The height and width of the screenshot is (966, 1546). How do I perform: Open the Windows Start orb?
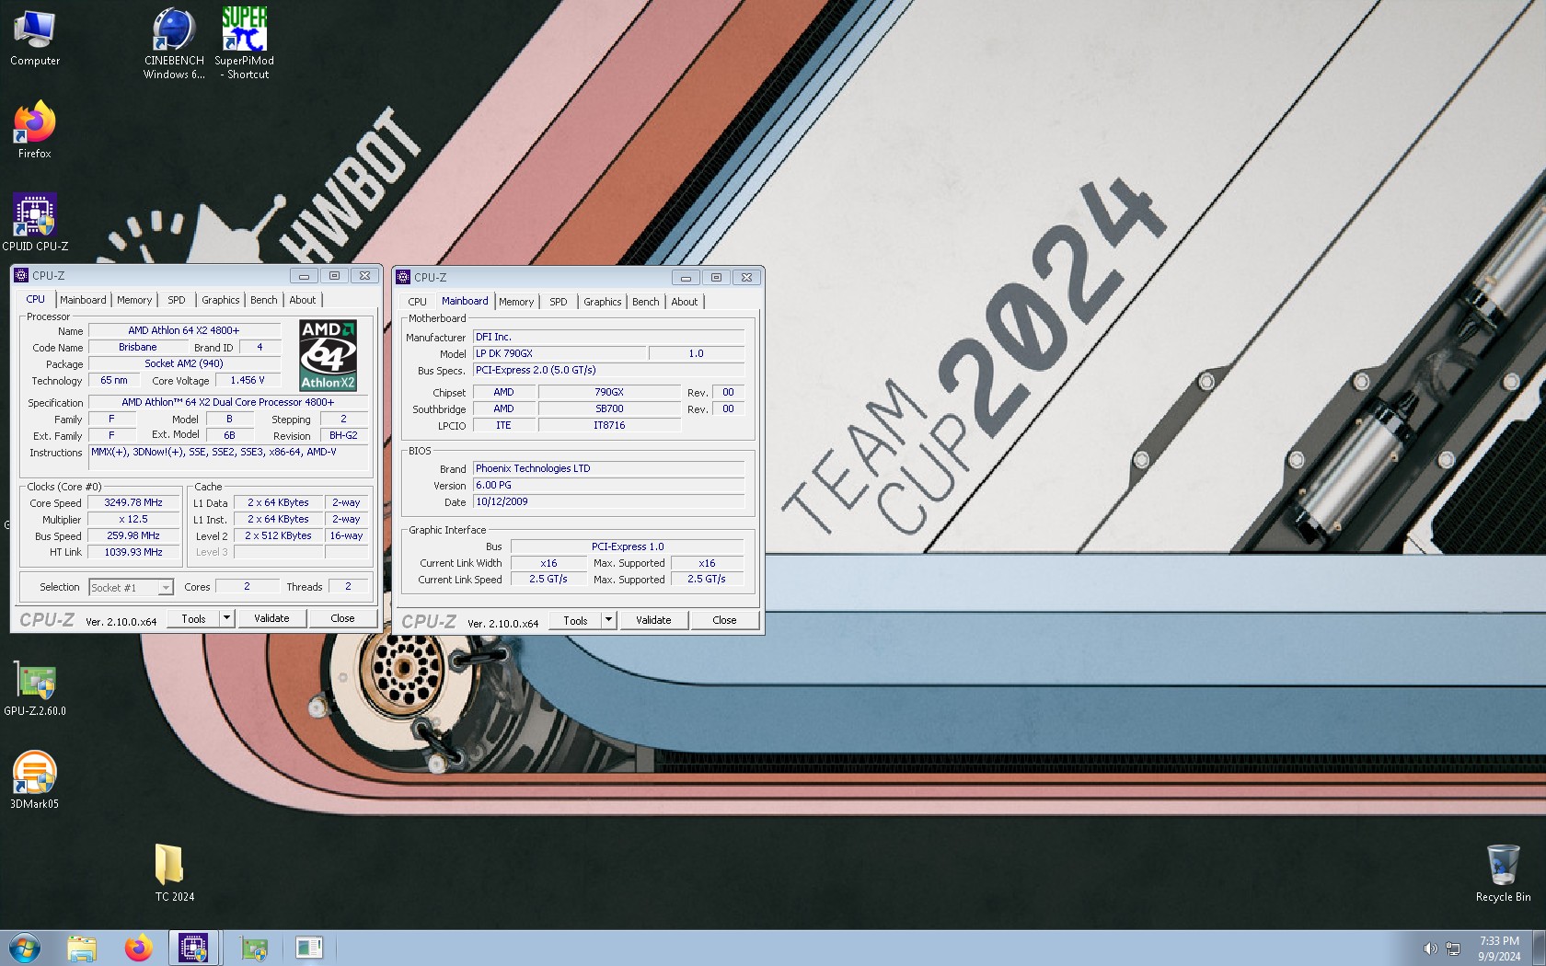click(x=25, y=948)
